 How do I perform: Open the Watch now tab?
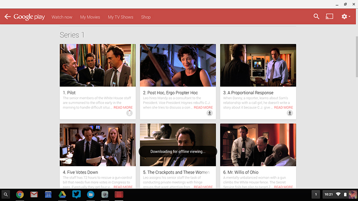tap(62, 17)
